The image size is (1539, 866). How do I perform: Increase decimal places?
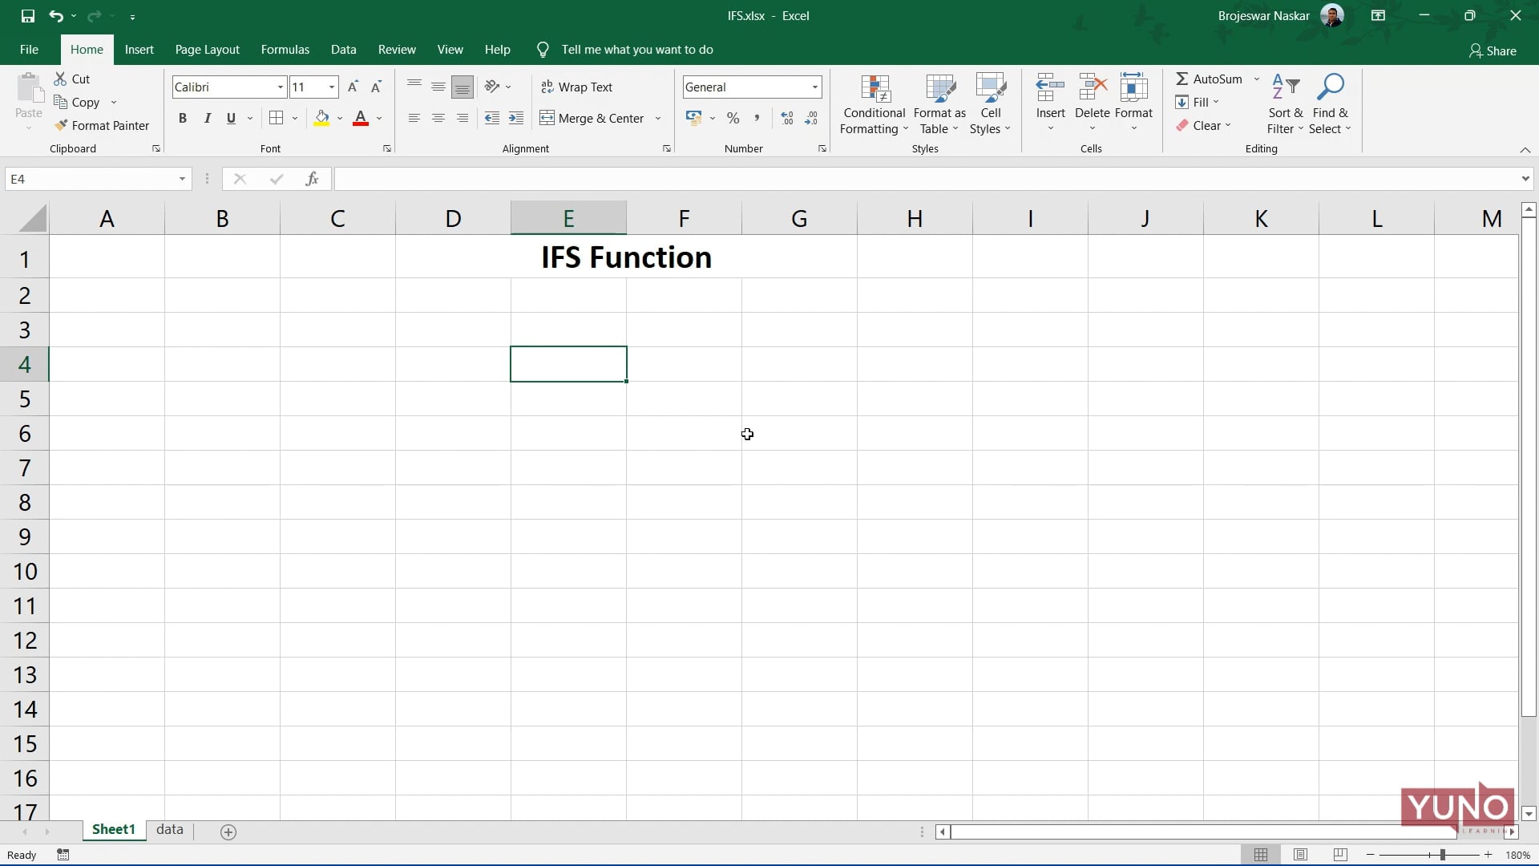[x=786, y=118]
